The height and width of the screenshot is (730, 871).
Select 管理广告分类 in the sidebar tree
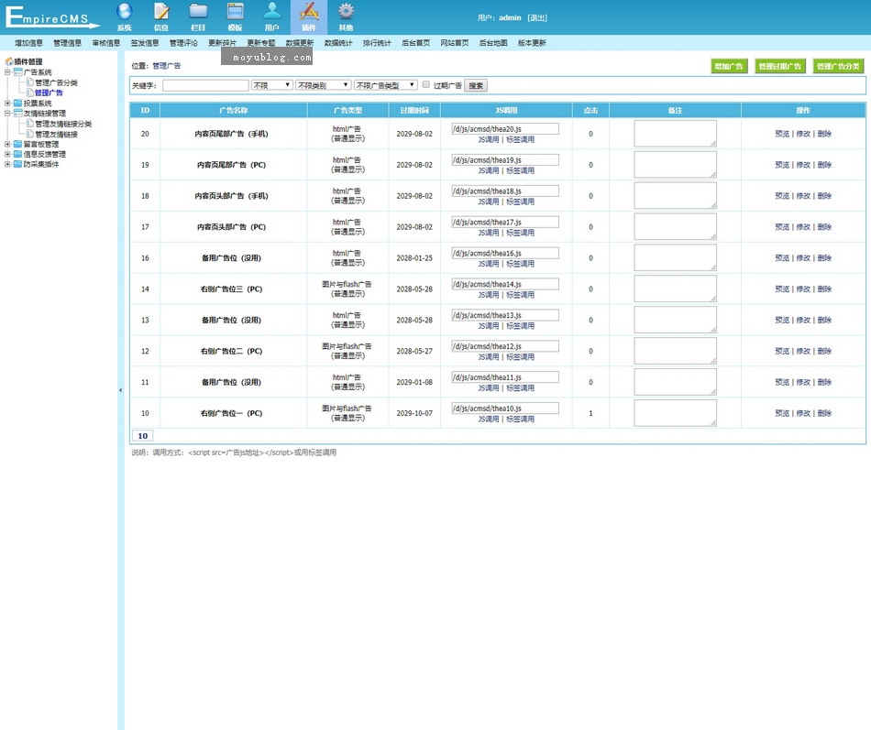coord(57,82)
